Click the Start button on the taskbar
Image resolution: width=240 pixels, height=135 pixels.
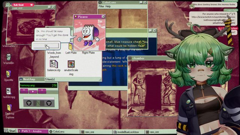[x=10, y=131]
